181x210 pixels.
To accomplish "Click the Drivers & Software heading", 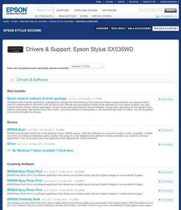I will (x=32, y=80).
